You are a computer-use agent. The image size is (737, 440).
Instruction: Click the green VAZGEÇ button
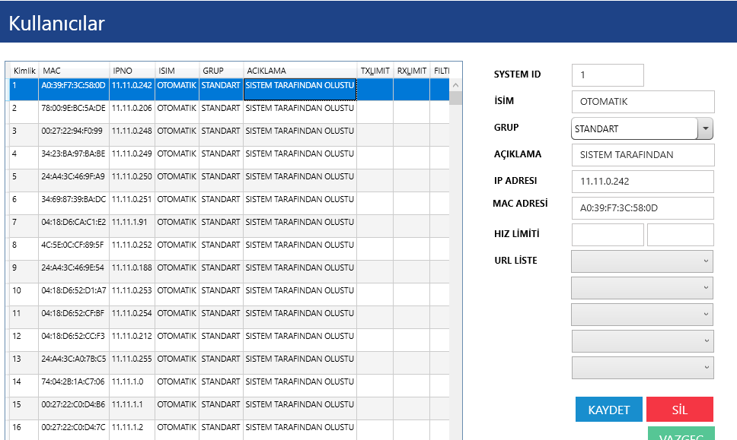[681, 435]
